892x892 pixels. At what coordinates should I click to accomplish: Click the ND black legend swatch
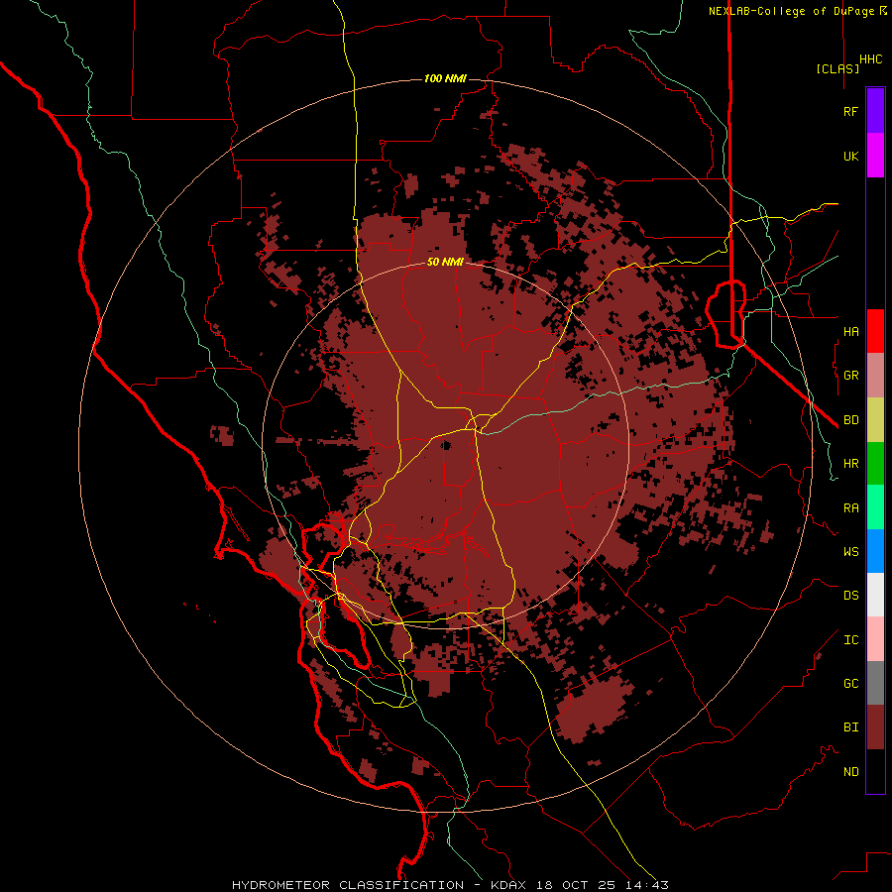875,771
